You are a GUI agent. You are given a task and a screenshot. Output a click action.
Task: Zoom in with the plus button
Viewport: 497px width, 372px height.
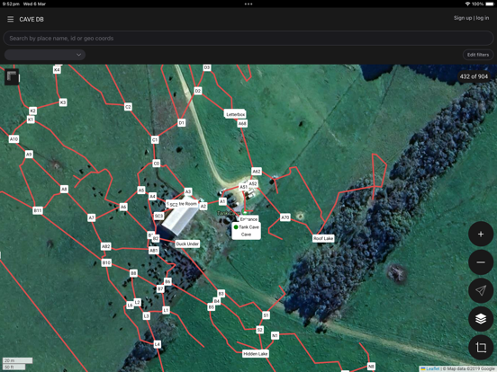click(481, 235)
